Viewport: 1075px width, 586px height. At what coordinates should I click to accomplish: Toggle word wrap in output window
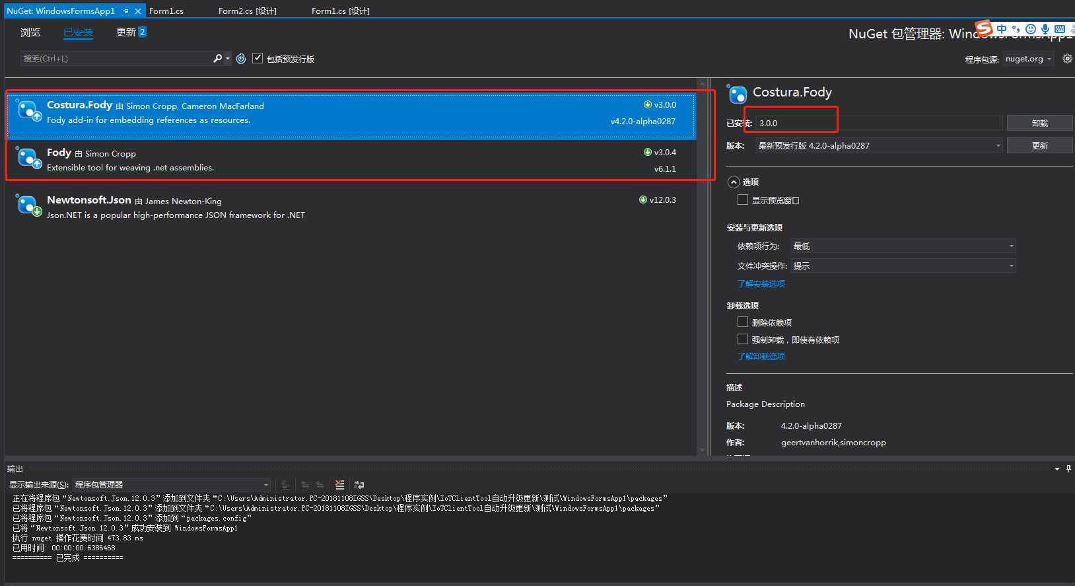tap(359, 485)
